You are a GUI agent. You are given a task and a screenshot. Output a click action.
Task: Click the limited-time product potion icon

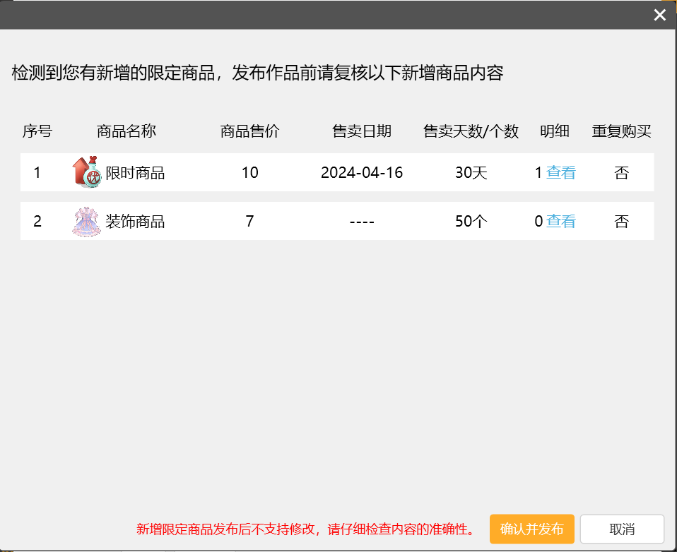[87, 172]
